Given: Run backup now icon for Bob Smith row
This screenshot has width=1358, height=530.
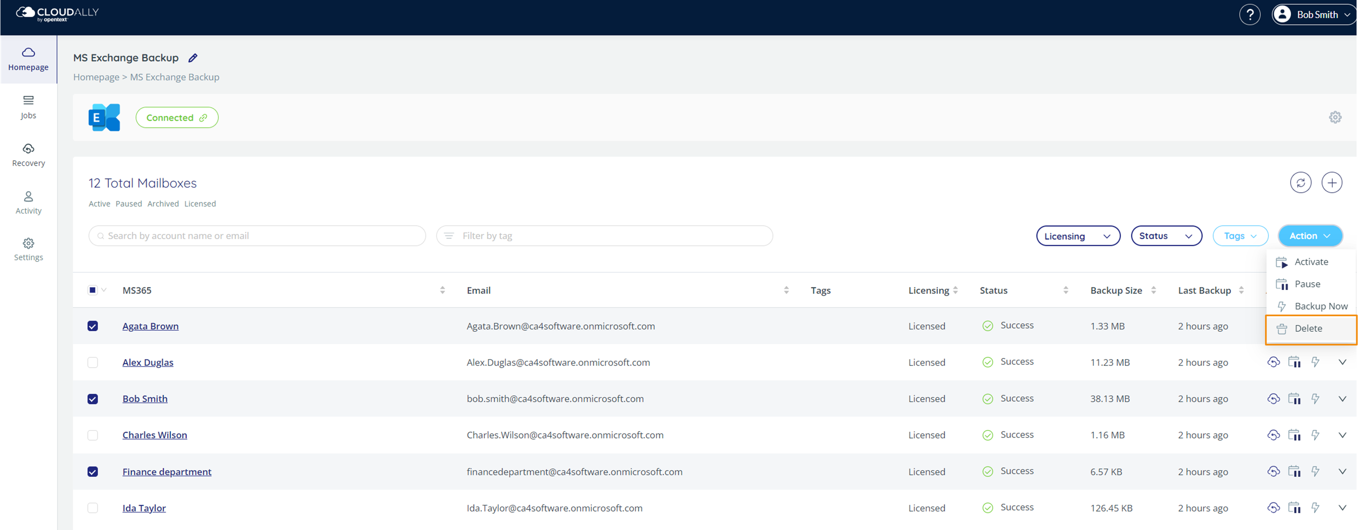Looking at the screenshot, I should point(1315,399).
